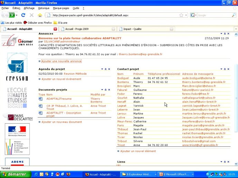Open the list-all-tabs dropdown
238x178 pixels.
pyautogui.click(x=236, y=29)
